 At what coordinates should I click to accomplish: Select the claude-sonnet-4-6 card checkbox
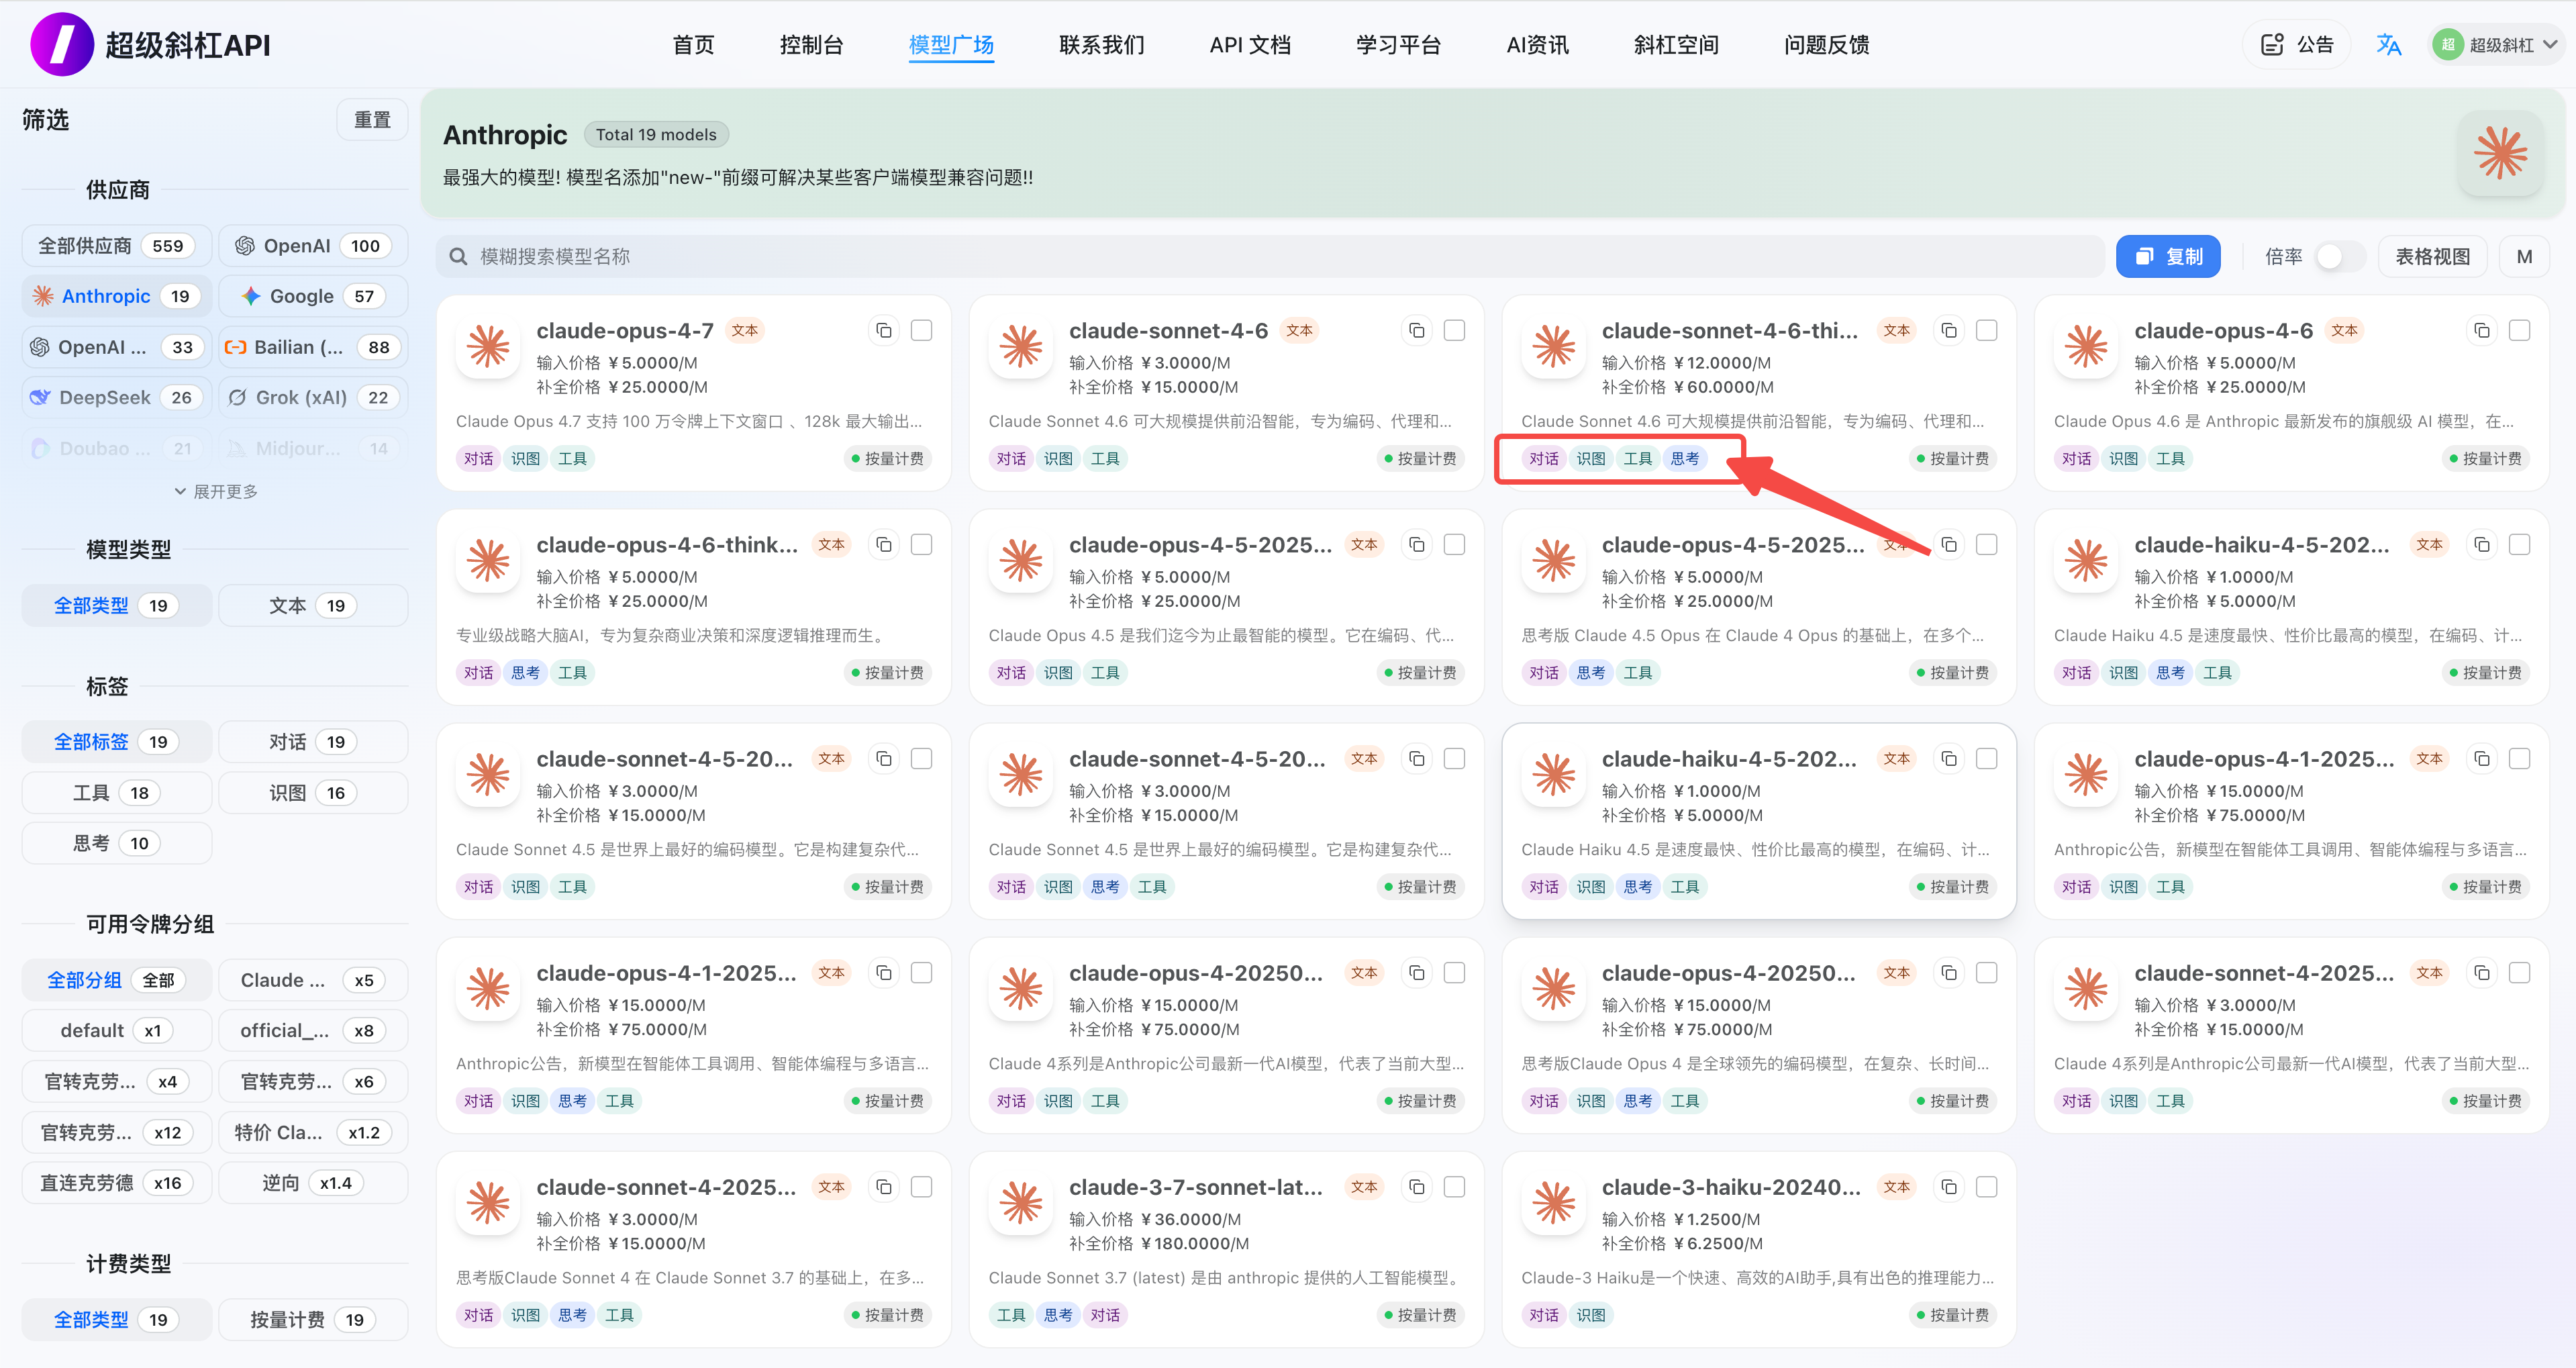(1454, 330)
